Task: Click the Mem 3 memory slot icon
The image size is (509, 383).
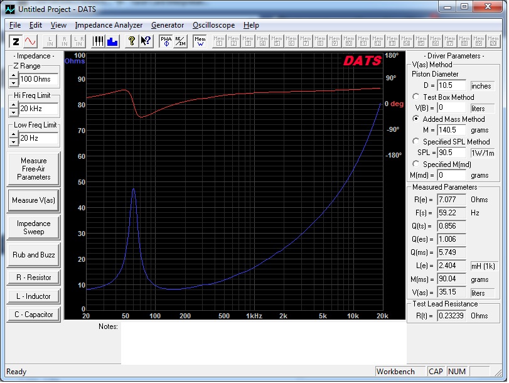Action: pos(248,41)
